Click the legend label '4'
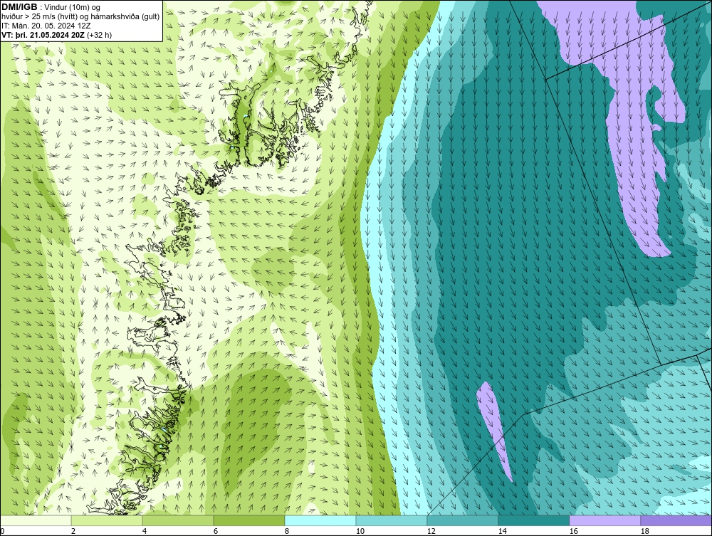Screen dimensions: 712x536 pyautogui.click(x=145, y=531)
